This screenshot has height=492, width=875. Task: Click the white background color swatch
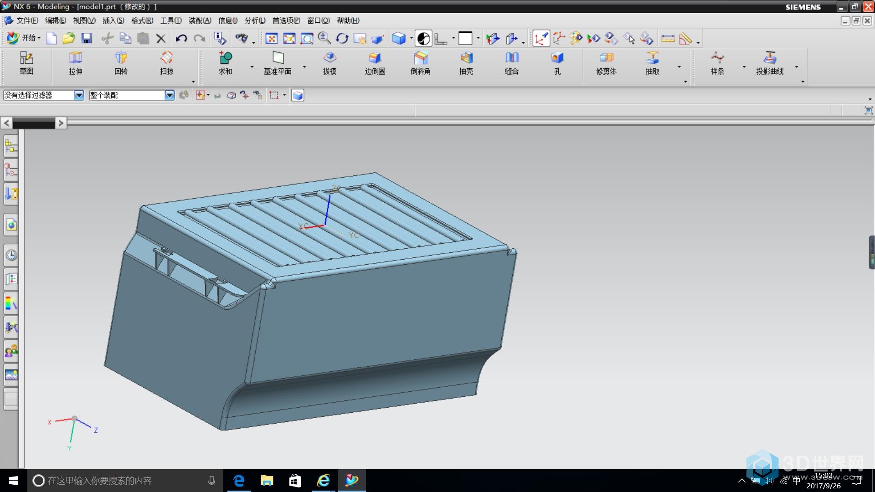click(x=465, y=38)
